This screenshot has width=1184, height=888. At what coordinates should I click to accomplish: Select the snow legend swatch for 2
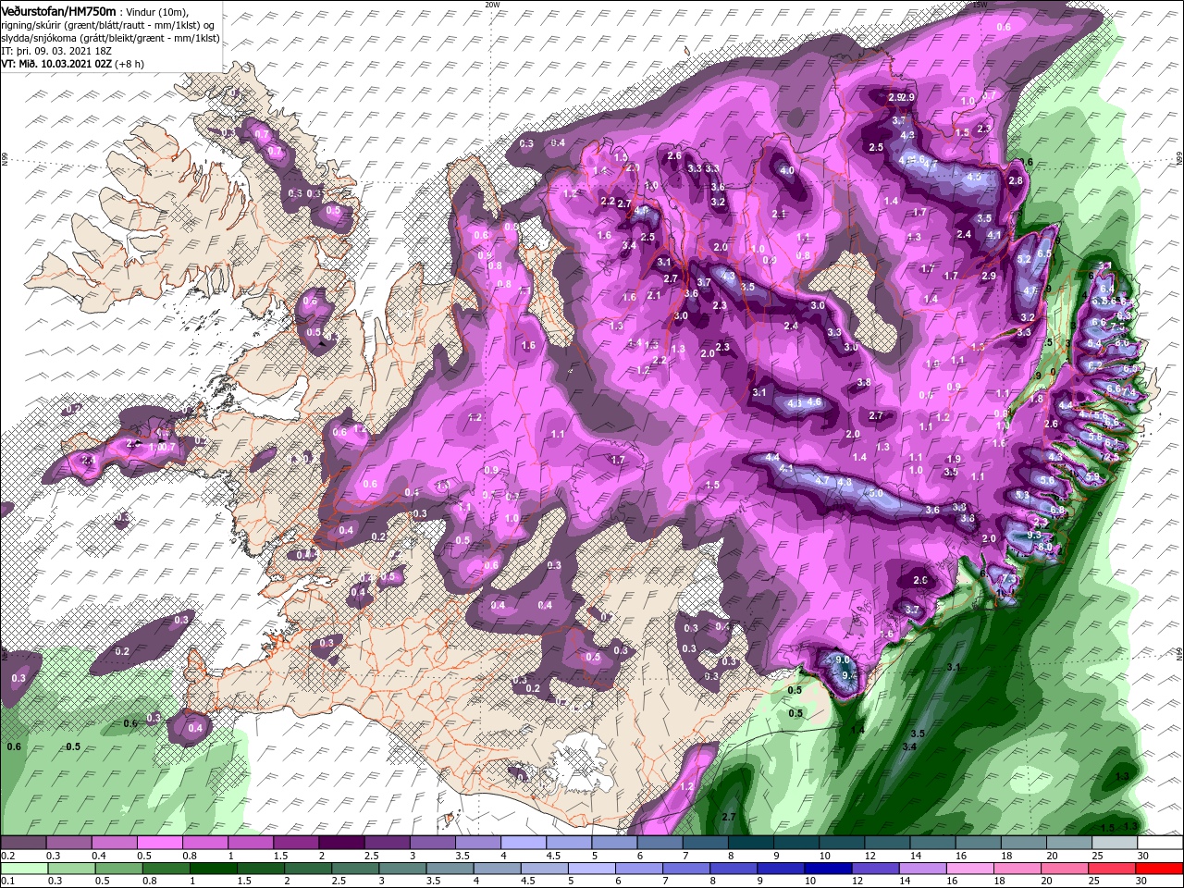(x=340, y=843)
